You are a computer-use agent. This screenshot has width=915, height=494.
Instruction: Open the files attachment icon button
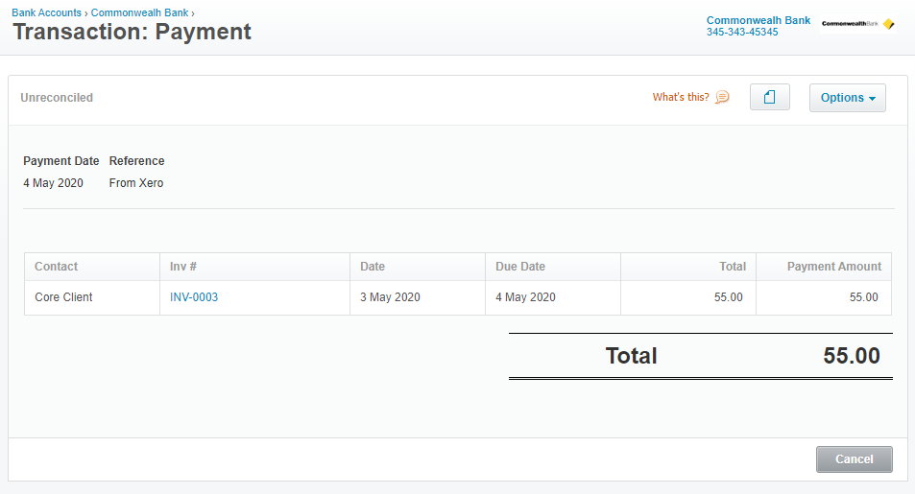click(770, 97)
